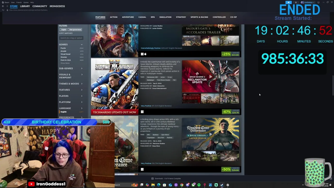Open Discord from the taskbar
Image resolution: width=334 pixels, height=188 pixels.
click(187, 185)
